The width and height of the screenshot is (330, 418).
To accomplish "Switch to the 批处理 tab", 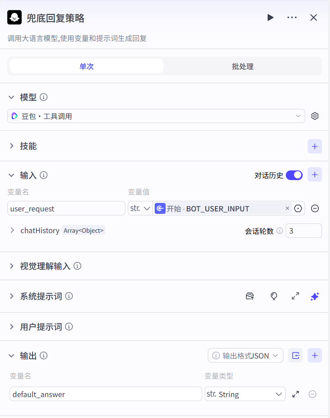I will 242,66.
